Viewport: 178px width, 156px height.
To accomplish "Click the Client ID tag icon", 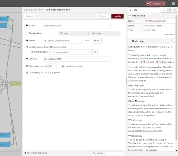I will click(27, 59).
